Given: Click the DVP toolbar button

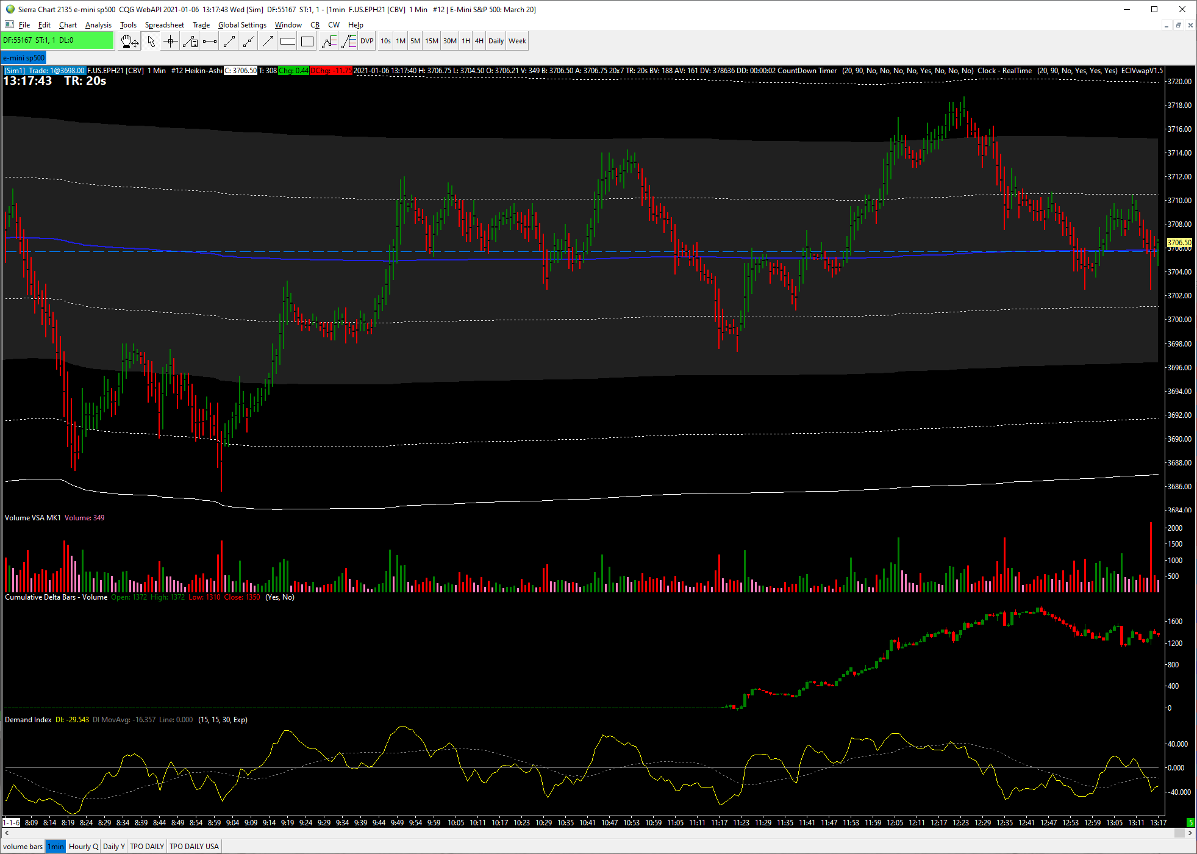Looking at the screenshot, I should 367,41.
